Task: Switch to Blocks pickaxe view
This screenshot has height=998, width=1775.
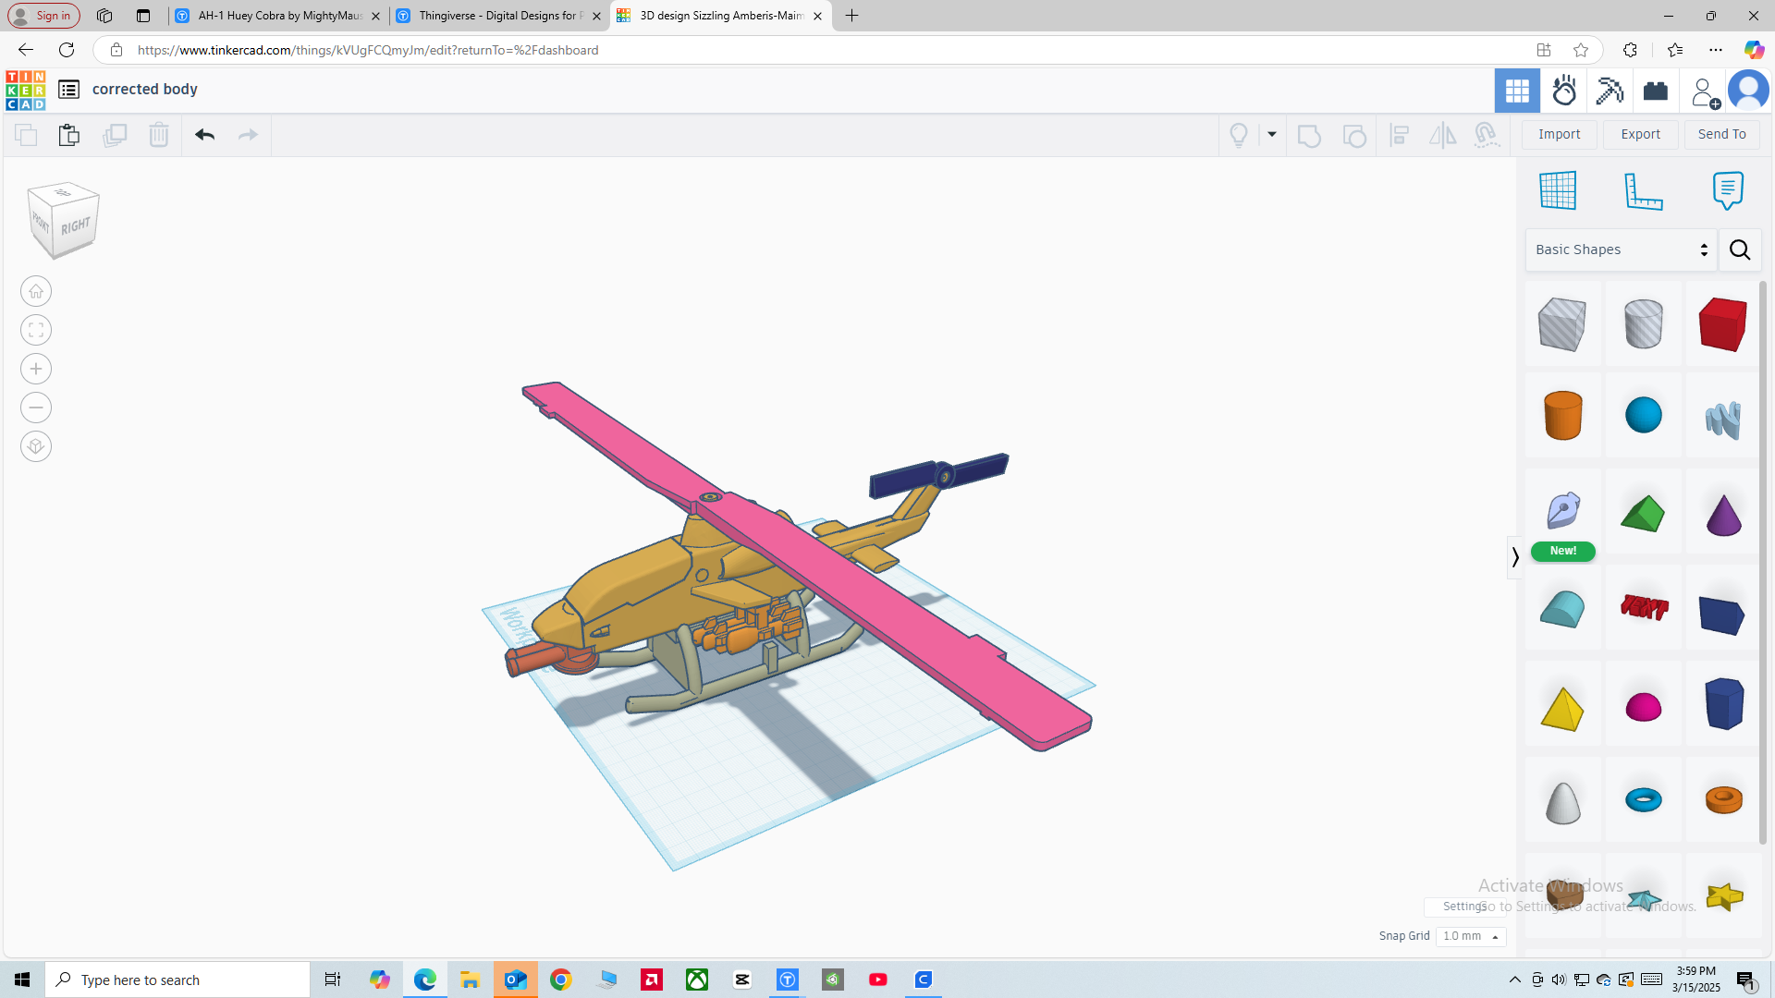Action: [1610, 91]
